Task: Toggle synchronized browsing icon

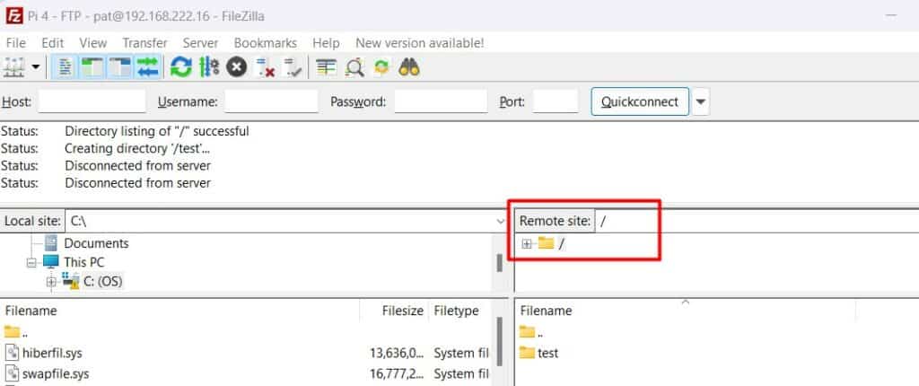Action: (381, 67)
